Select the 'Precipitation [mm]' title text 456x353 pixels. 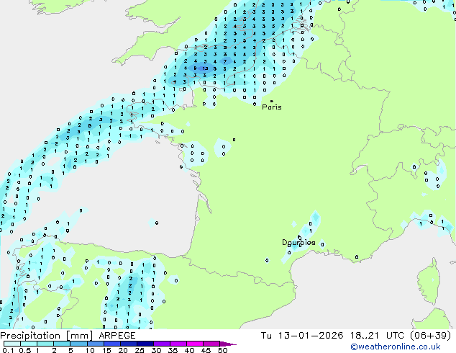point(47,336)
